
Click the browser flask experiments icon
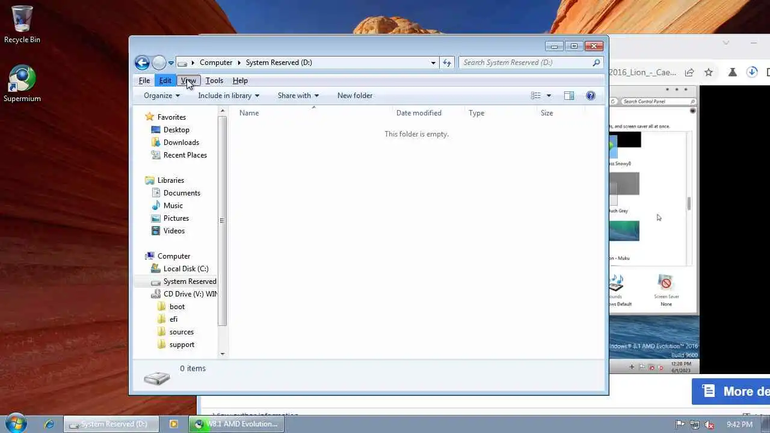[x=732, y=72]
